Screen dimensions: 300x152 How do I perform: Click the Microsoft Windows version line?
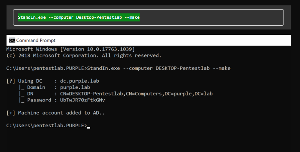pyautogui.click(x=71, y=49)
